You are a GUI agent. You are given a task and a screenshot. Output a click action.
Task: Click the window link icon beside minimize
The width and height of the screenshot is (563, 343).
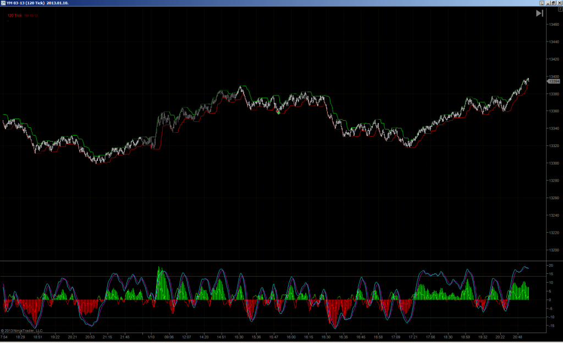pyautogui.click(x=542, y=3)
